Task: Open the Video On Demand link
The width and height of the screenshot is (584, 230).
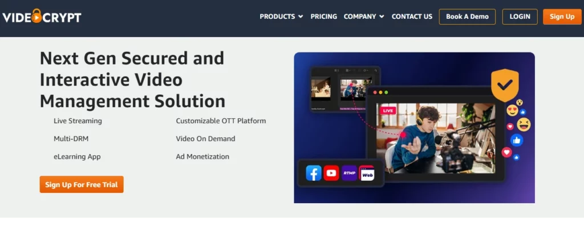Action: (x=205, y=139)
